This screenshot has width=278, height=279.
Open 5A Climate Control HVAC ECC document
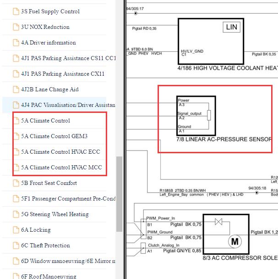tap(54, 152)
